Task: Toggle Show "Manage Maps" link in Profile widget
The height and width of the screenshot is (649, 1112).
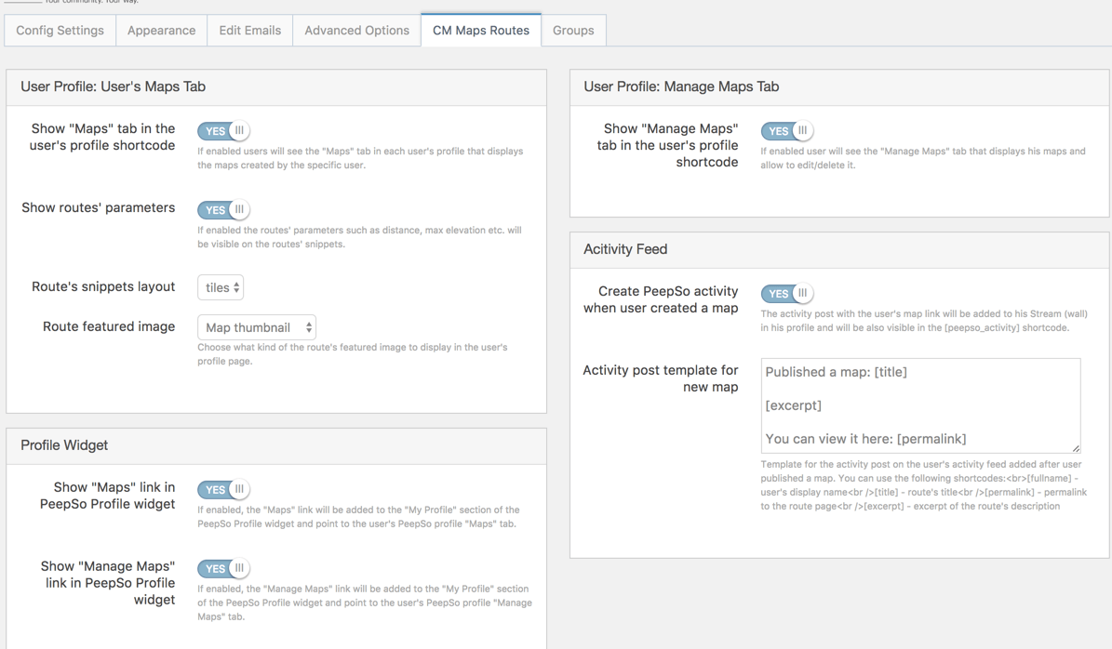Action: [x=223, y=569]
